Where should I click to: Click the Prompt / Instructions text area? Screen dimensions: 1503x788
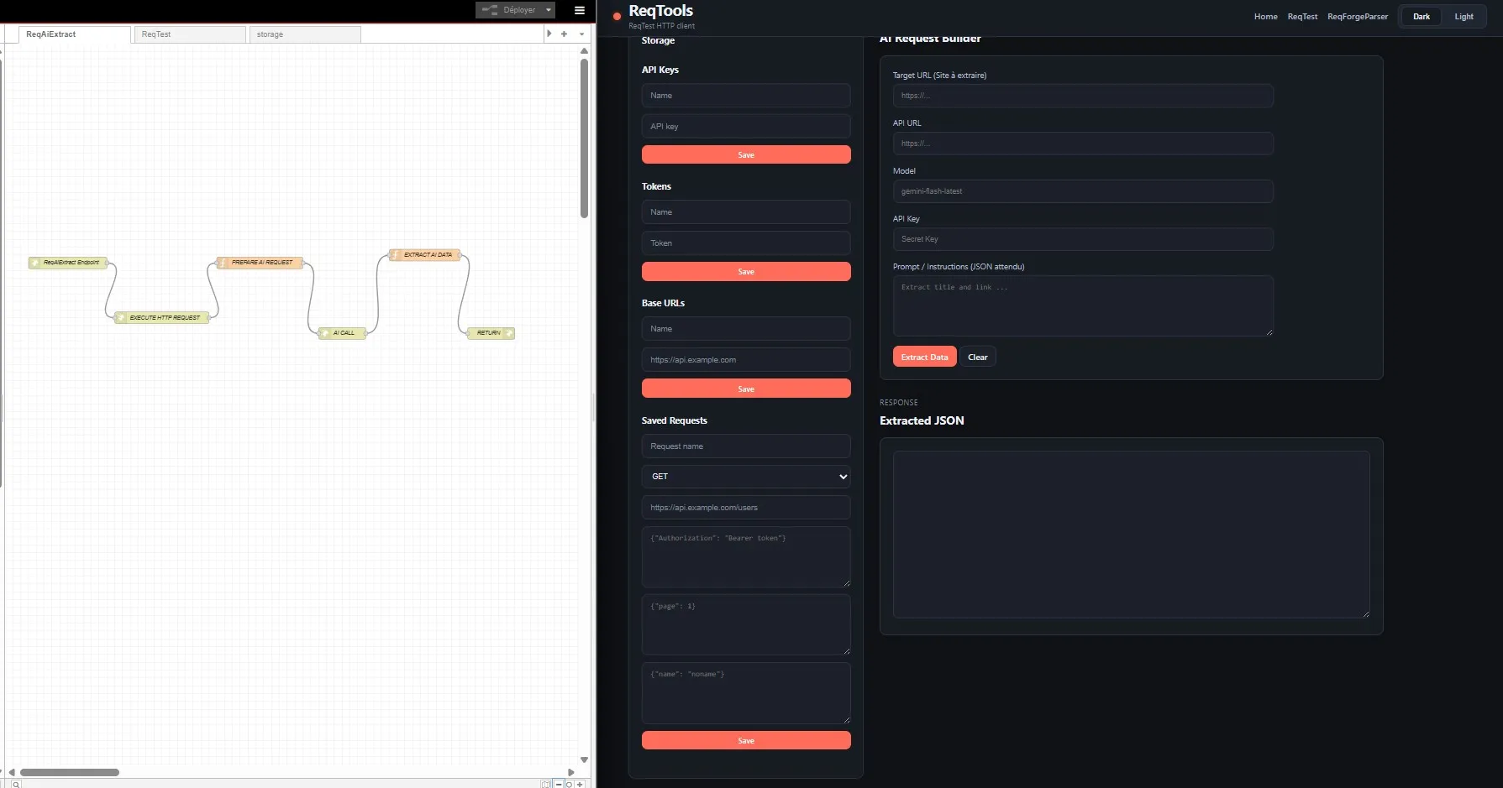click(x=1082, y=306)
